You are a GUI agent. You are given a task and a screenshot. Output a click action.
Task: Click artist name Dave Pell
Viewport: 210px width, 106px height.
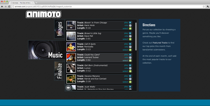[x=88, y=36]
